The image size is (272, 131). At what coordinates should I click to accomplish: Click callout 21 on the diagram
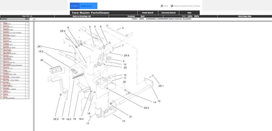pyautogui.click(x=131, y=117)
